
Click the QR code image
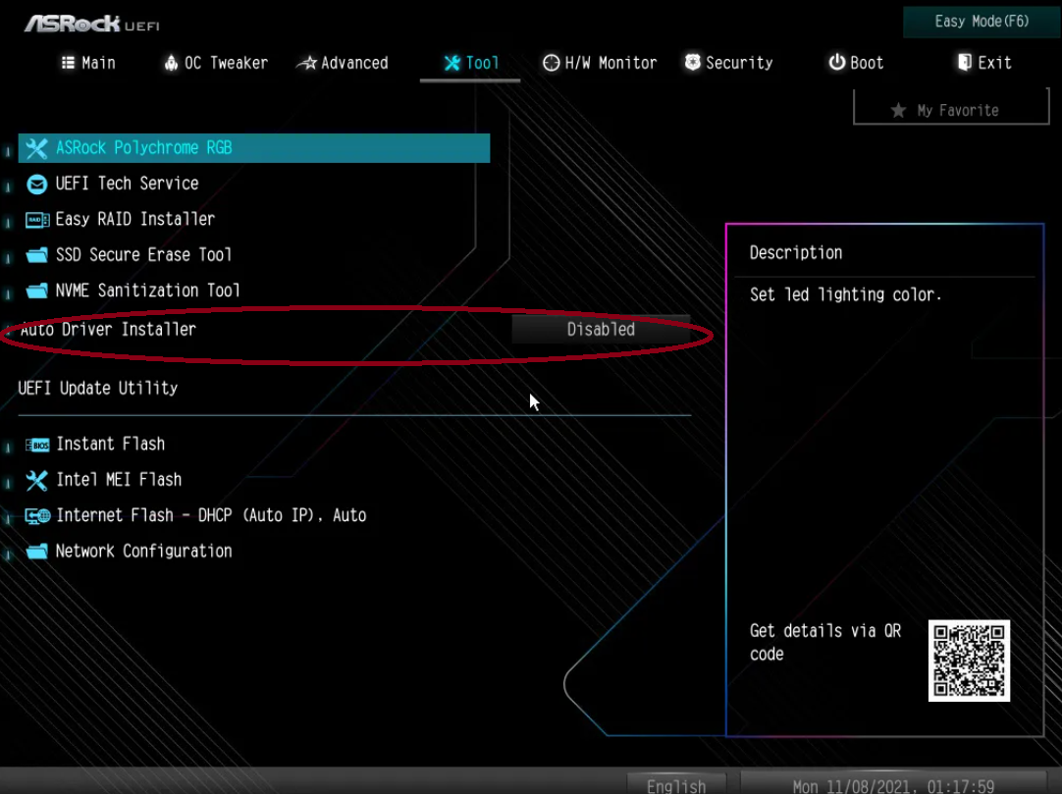969,662
